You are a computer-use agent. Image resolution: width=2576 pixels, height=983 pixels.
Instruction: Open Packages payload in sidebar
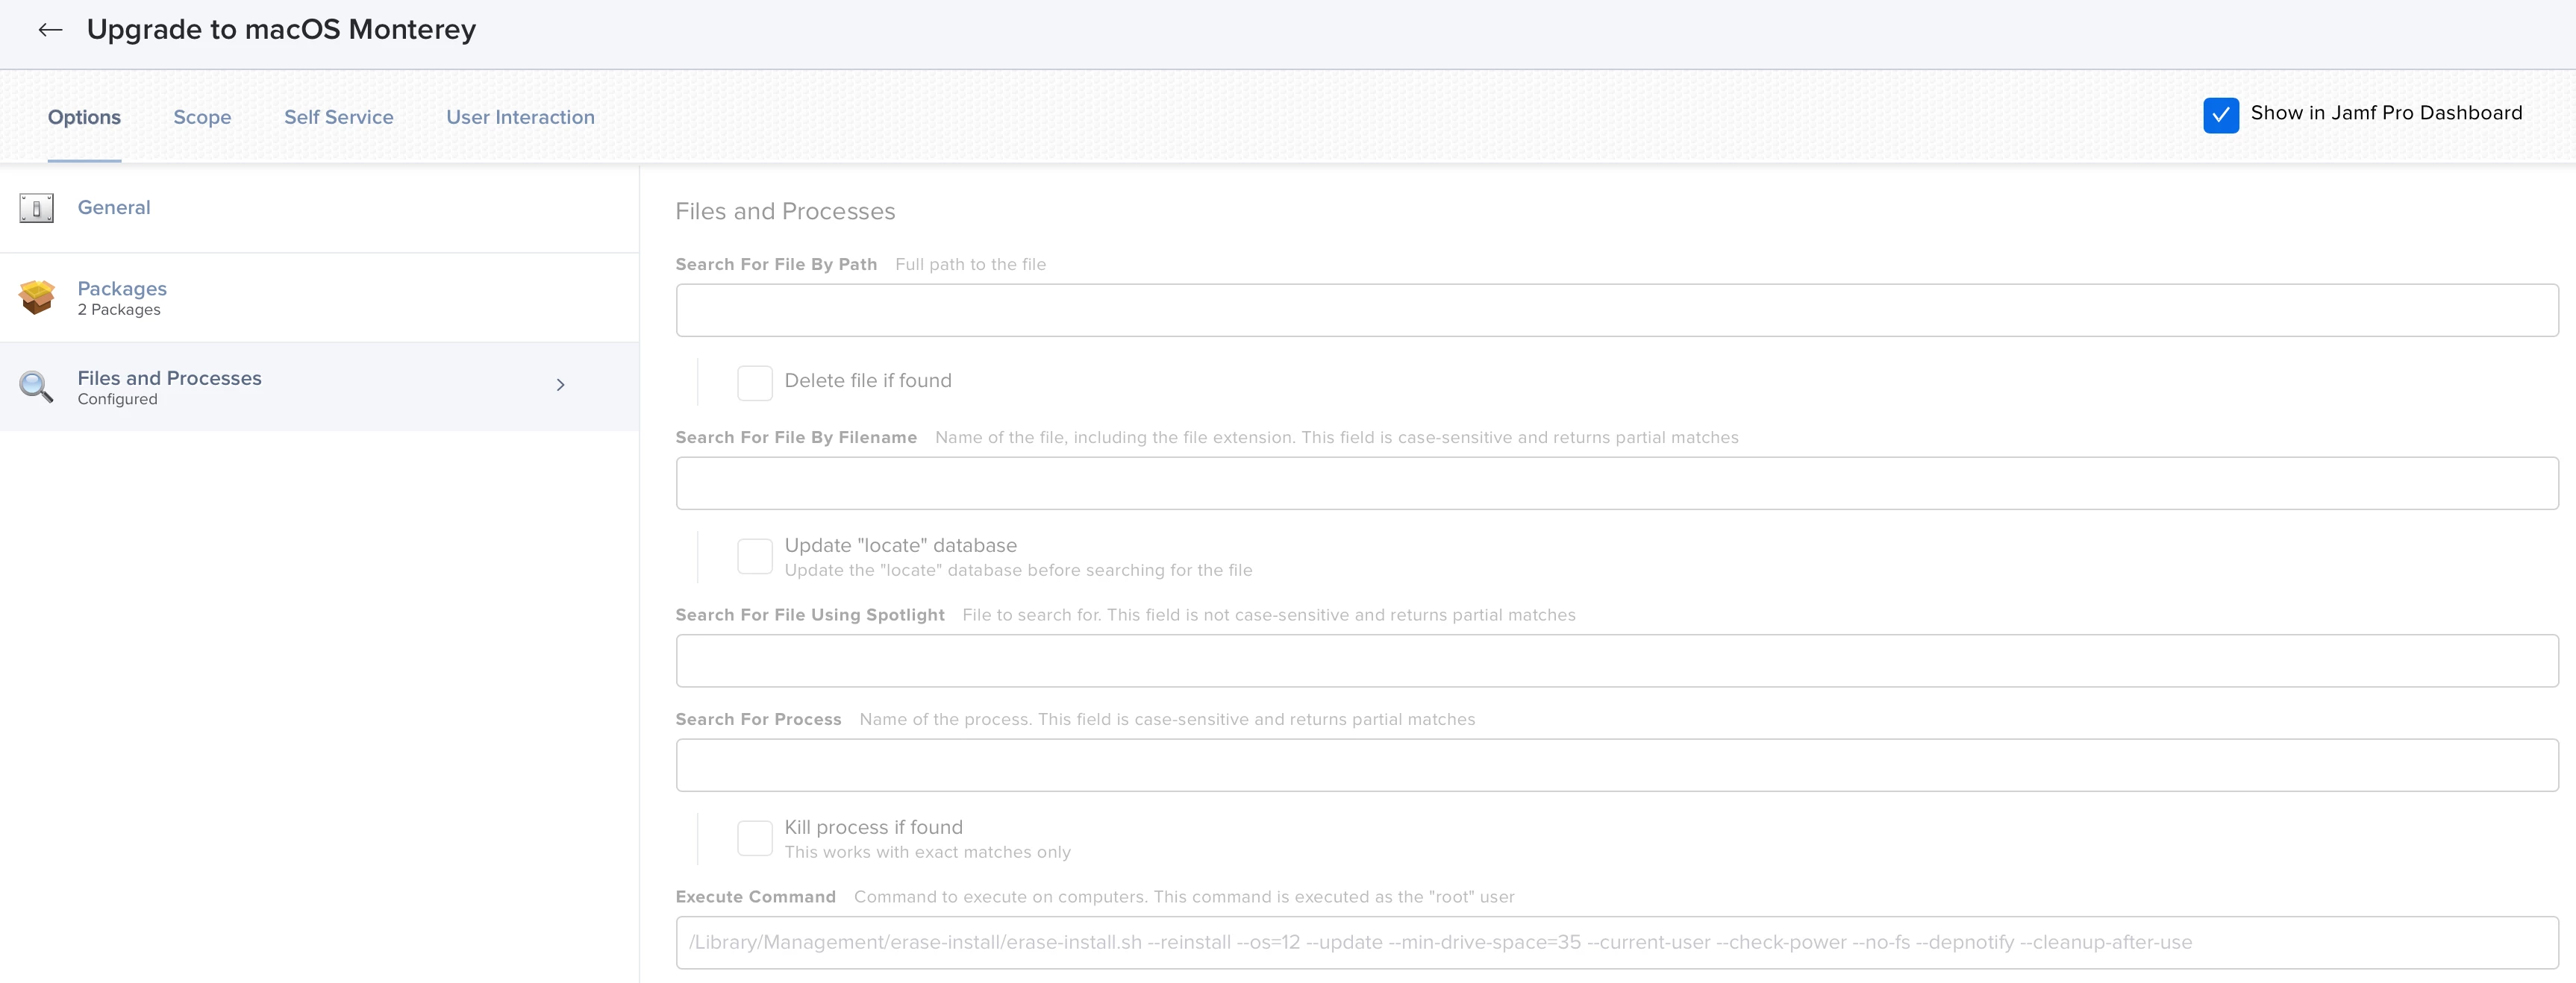tap(319, 298)
